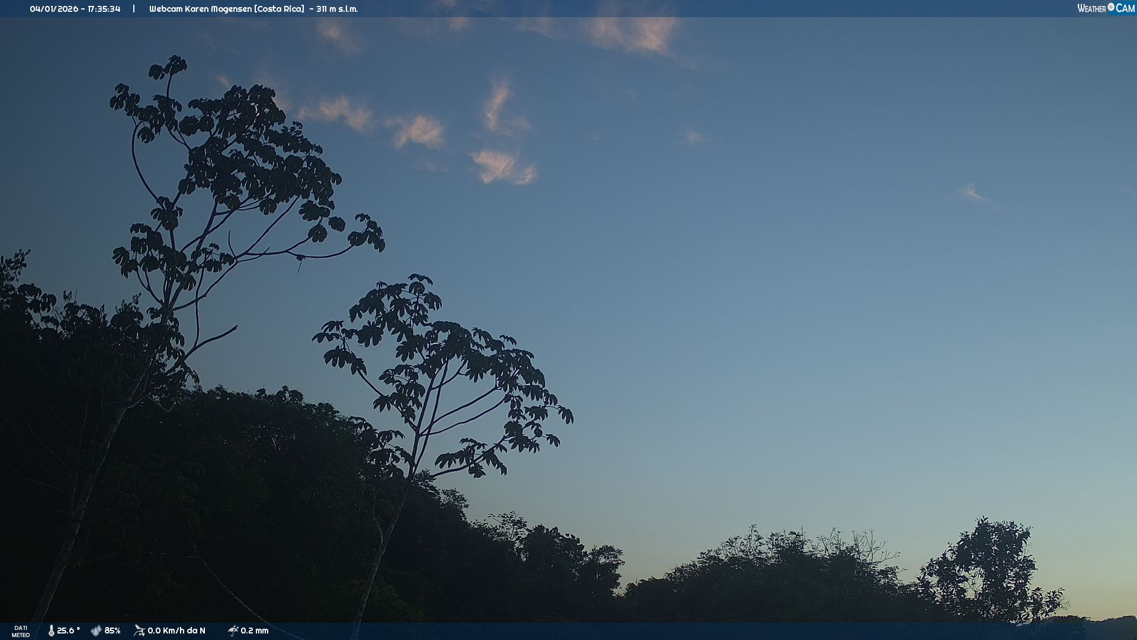This screenshot has height=640, width=1137.
Task: Click the 0.0 Km/h da N wind reading
Action: pyautogui.click(x=176, y=631)
